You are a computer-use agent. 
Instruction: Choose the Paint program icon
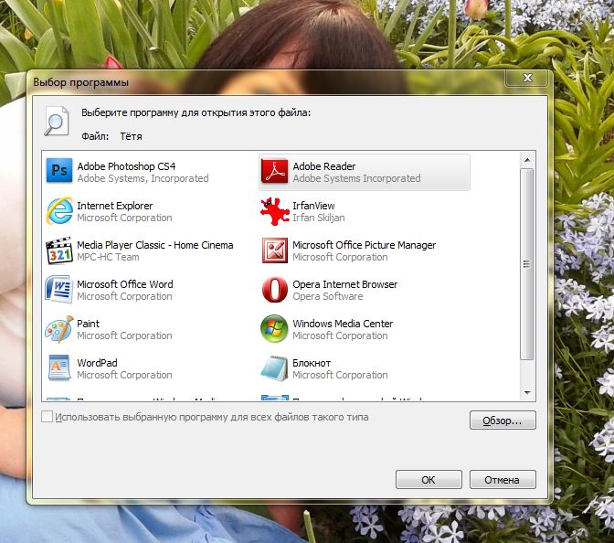pos(59,329)
